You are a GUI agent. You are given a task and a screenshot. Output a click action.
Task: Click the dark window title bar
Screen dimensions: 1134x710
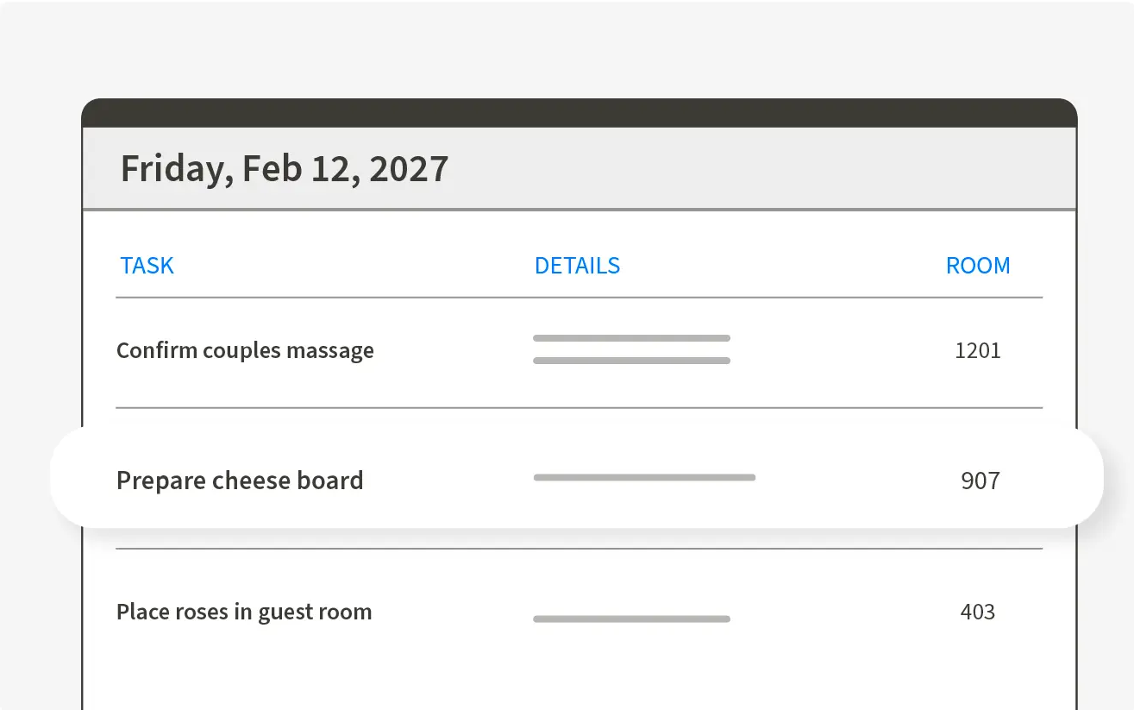[x=579, y=113]
